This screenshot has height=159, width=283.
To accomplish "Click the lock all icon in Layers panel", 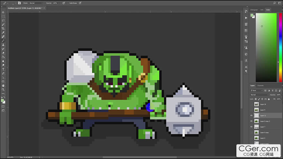I will click(x=269, y=99).
